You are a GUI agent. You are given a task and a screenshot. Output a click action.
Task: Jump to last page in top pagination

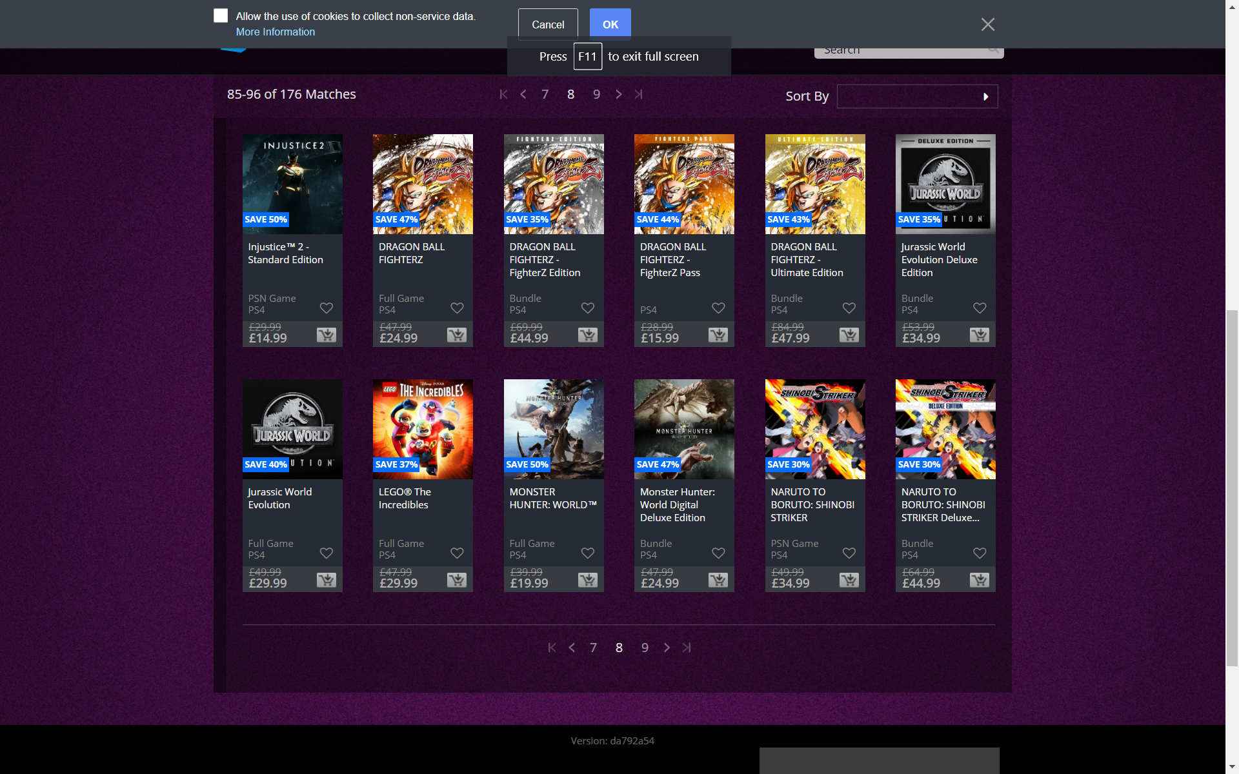(x=638, y=94)
